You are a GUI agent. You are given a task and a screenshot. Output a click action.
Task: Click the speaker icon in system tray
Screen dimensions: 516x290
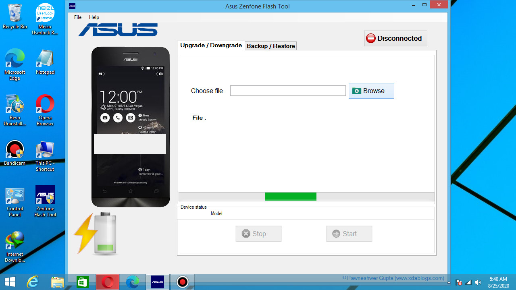click(x=478, y=282)
